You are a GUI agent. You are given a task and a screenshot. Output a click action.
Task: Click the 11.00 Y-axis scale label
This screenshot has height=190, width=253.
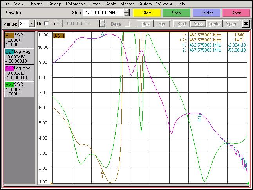[43, 35]
